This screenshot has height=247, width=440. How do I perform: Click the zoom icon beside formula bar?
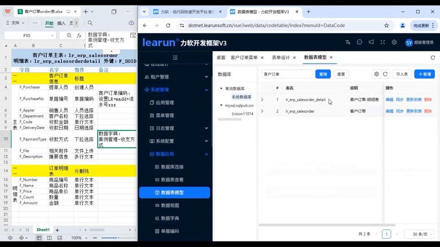coord(69,36)
